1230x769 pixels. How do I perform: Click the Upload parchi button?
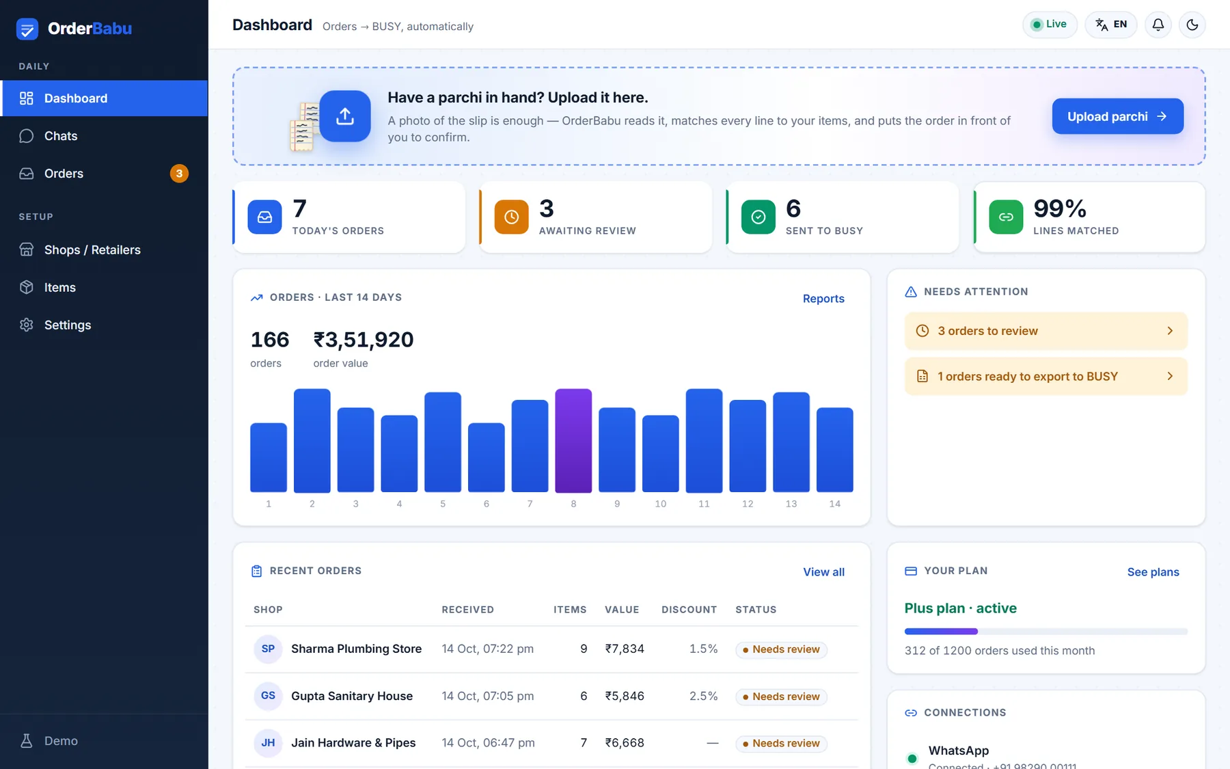[1118, 116]
